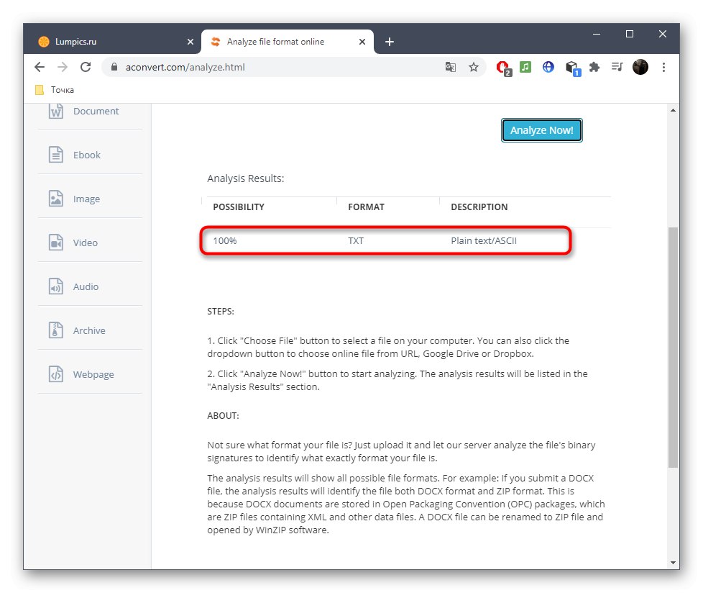The width and height of the screenshot is (703, 593).
Task: Go to the Webpage category link
Action: tap(93, 374)
